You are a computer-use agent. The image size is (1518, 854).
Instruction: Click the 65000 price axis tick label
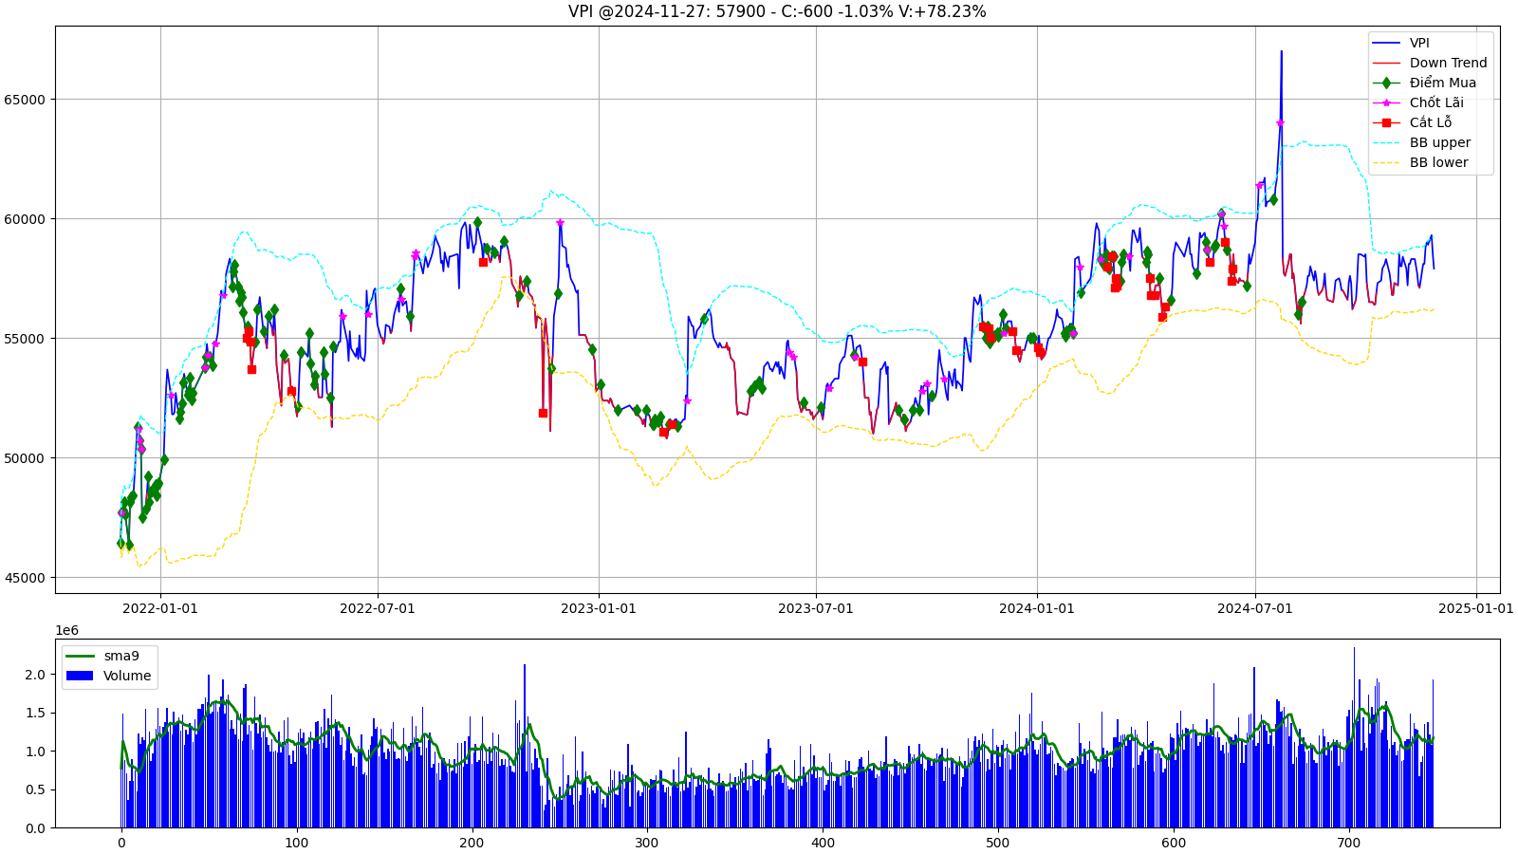coord(26,100)
